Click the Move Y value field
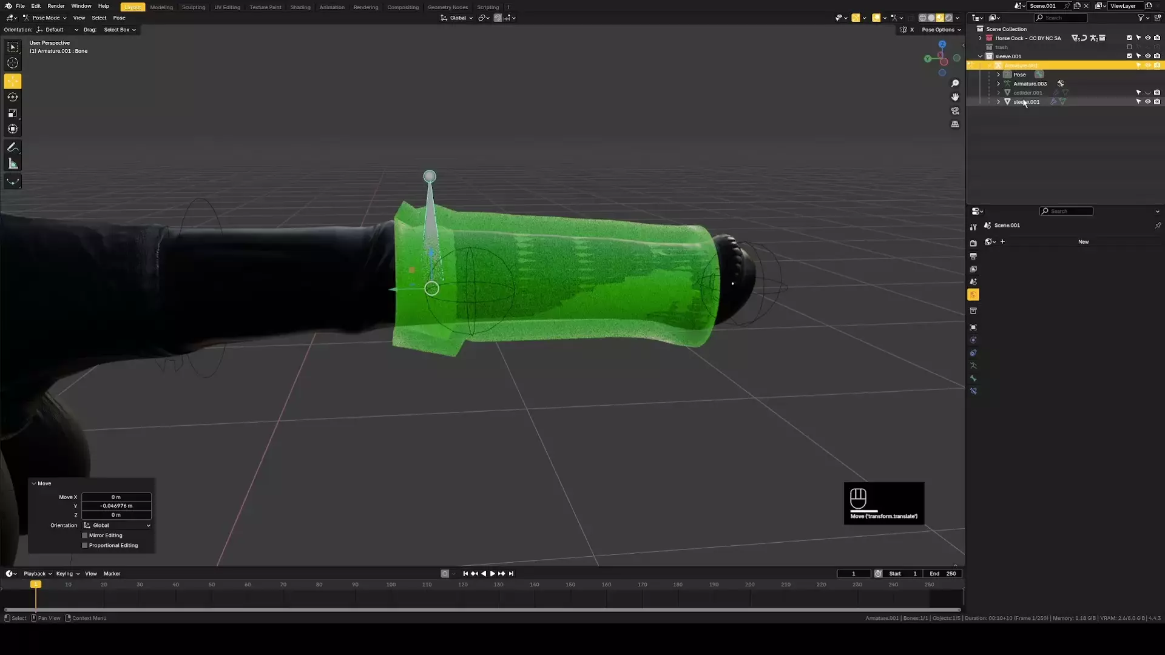Screen dimensions: 1165x655 point(116,506)
